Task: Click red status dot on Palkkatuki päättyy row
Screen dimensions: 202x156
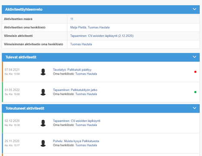Action: (195, 72)
